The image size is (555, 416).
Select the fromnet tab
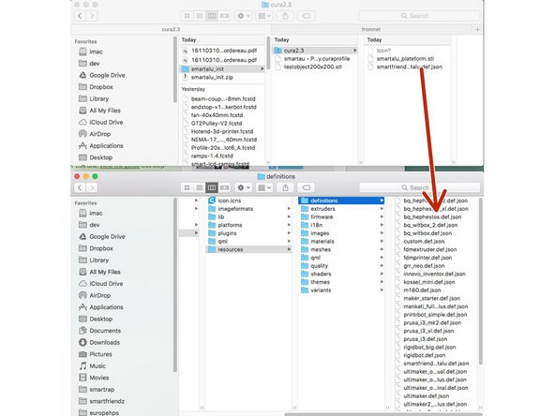pos(371,29)
